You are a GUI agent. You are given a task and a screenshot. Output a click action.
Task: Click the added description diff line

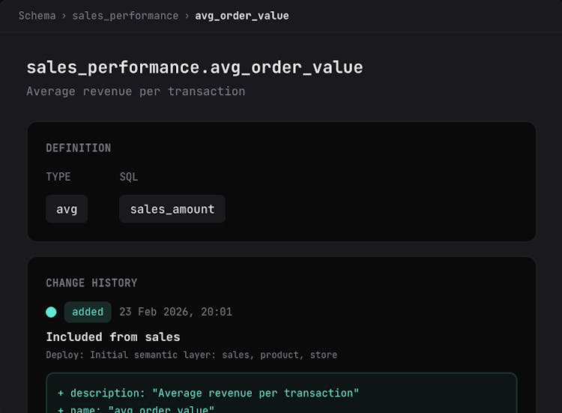pyautogui.click(x=208, y=393)
